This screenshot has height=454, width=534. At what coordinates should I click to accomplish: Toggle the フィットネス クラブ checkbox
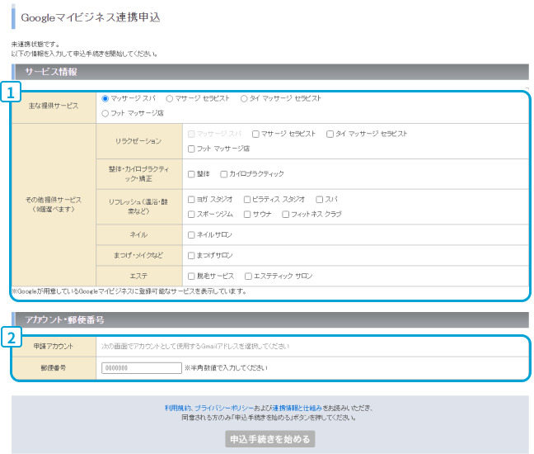coord(286,215)
